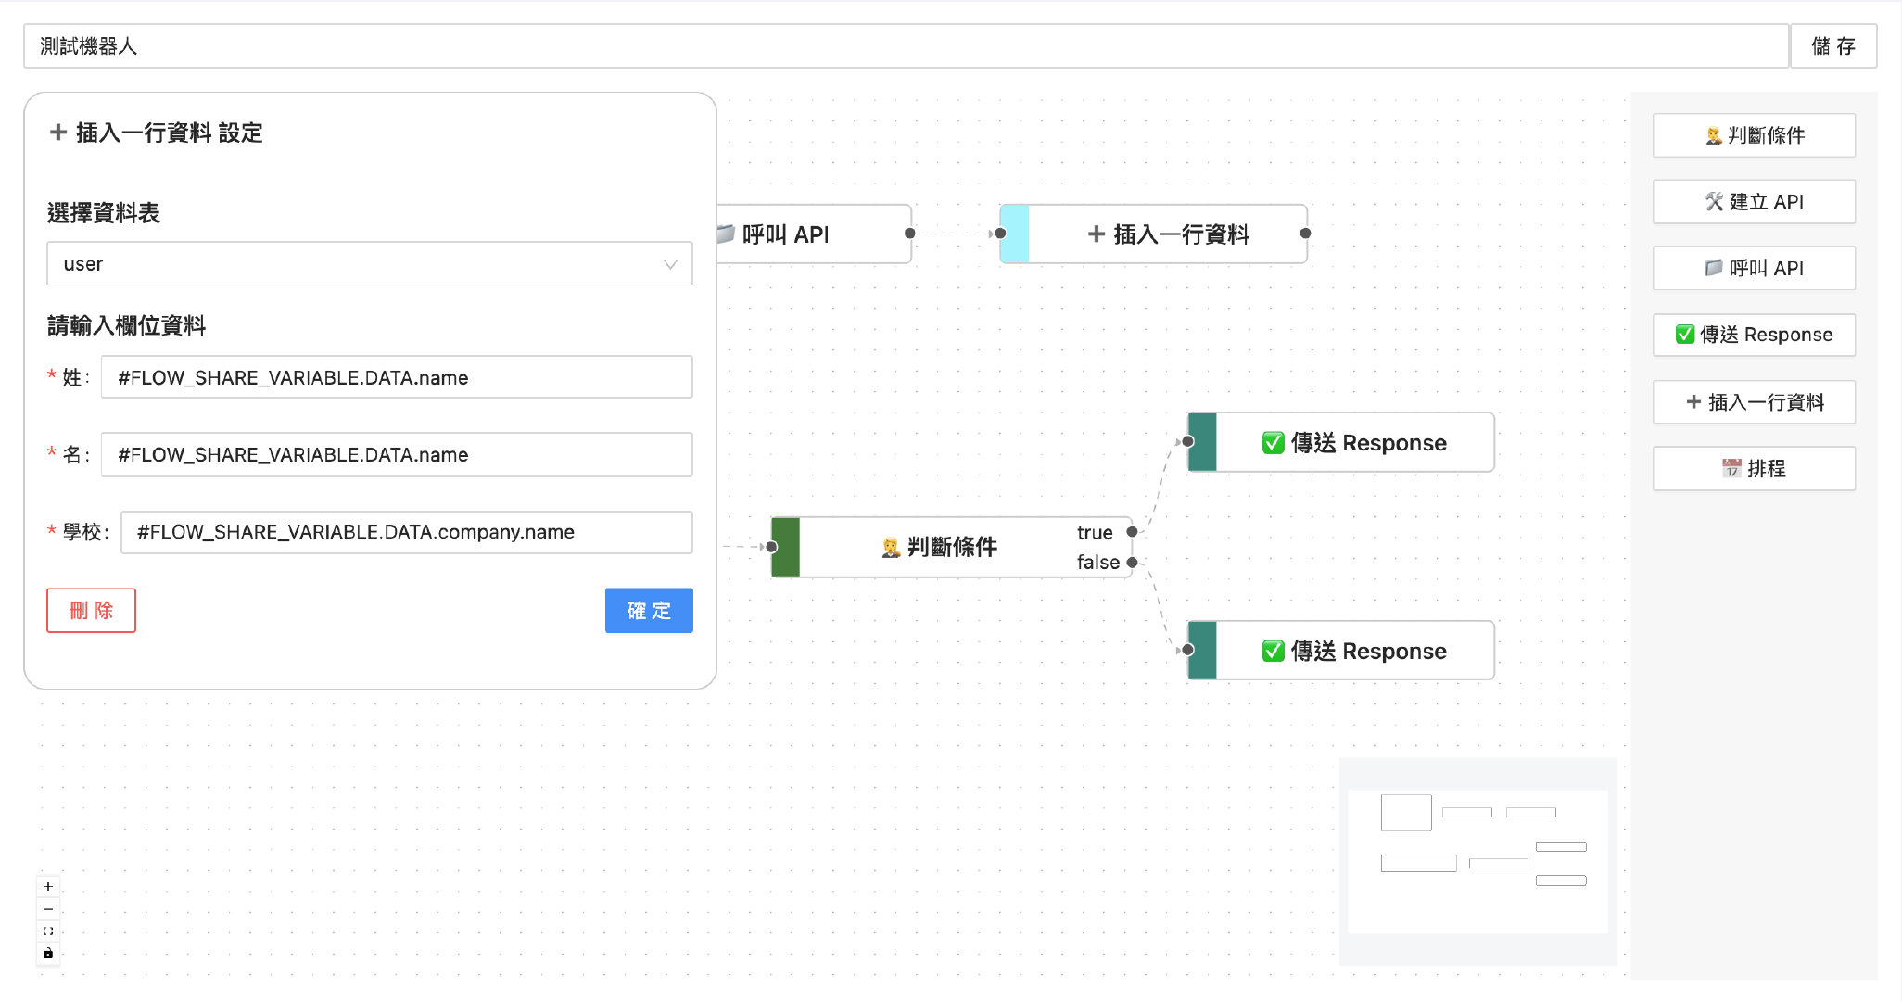Click the person icon on sidebar 判斷條件 button
The height and width of the screenshot is (1001, 1902).
tap(1714, 135)
